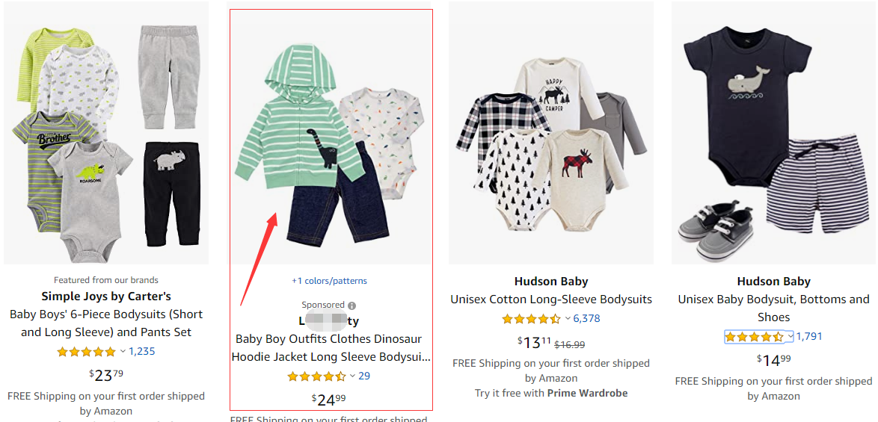878x422 pixels.
Task: Click star rating of Carter's 6-Piece set
Action: pos(87,351)
